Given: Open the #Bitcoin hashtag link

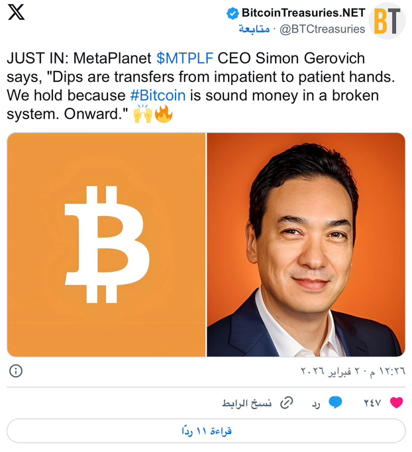Looking at the screenshot, I should (158, 95).
